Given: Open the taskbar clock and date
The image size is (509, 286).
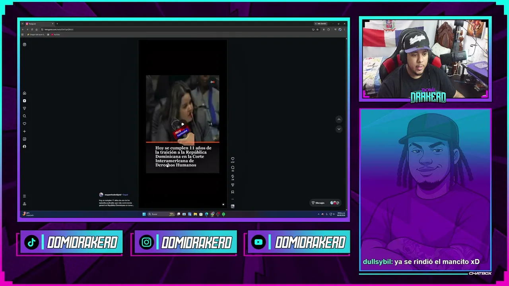Looking at the screenshot, I should pyautogui.click(x=341, y=214).
